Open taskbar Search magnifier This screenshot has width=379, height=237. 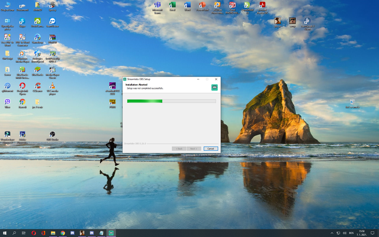coord(14,233)
